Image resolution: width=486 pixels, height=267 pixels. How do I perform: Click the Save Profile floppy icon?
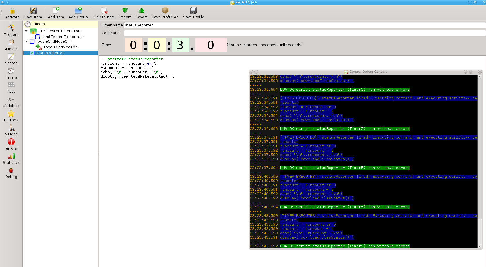pyautogui.click(x=194, y=11)
